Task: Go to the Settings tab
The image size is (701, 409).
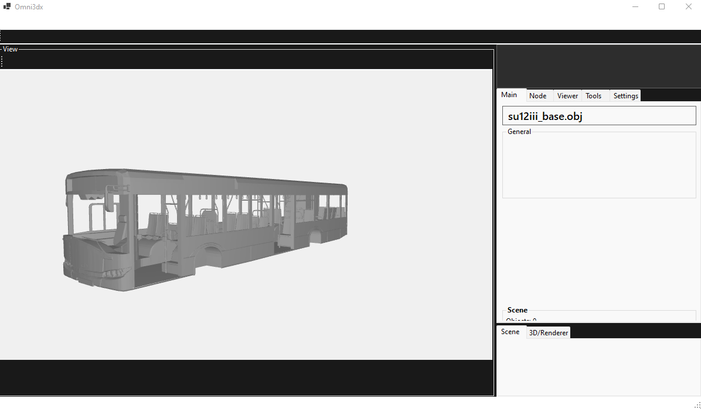Action: (x=625, y=96)
